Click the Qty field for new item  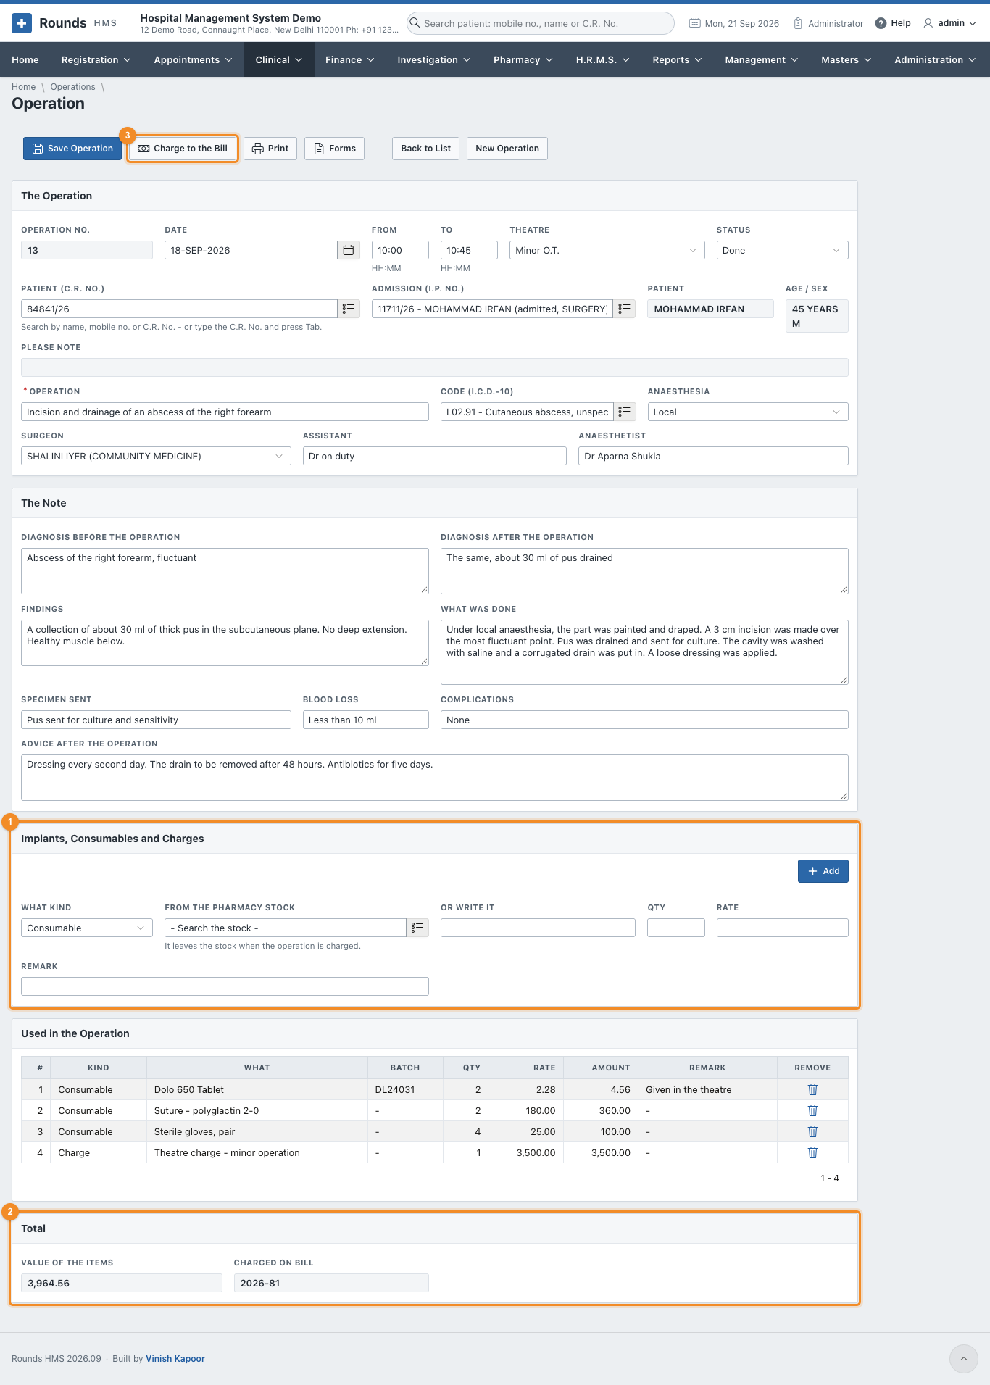tap(676, 928)
